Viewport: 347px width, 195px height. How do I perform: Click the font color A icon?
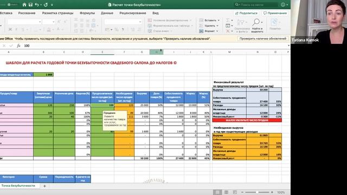(x=58, y=29)
